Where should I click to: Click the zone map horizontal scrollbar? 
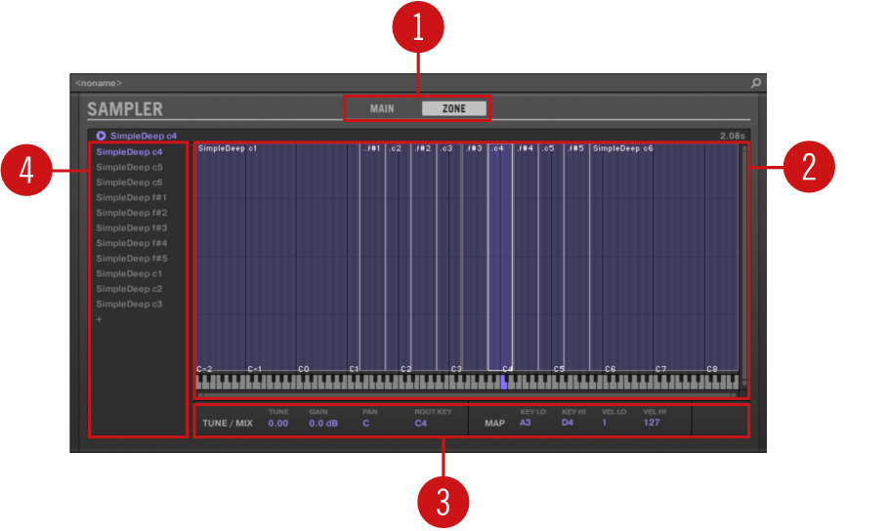point(467,394)
